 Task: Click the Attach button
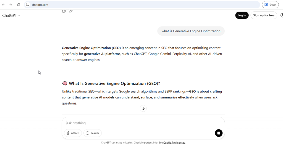73,133
